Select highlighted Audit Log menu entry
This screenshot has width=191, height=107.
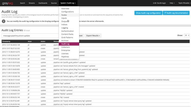pyautogui.click(x=69, y=44)
